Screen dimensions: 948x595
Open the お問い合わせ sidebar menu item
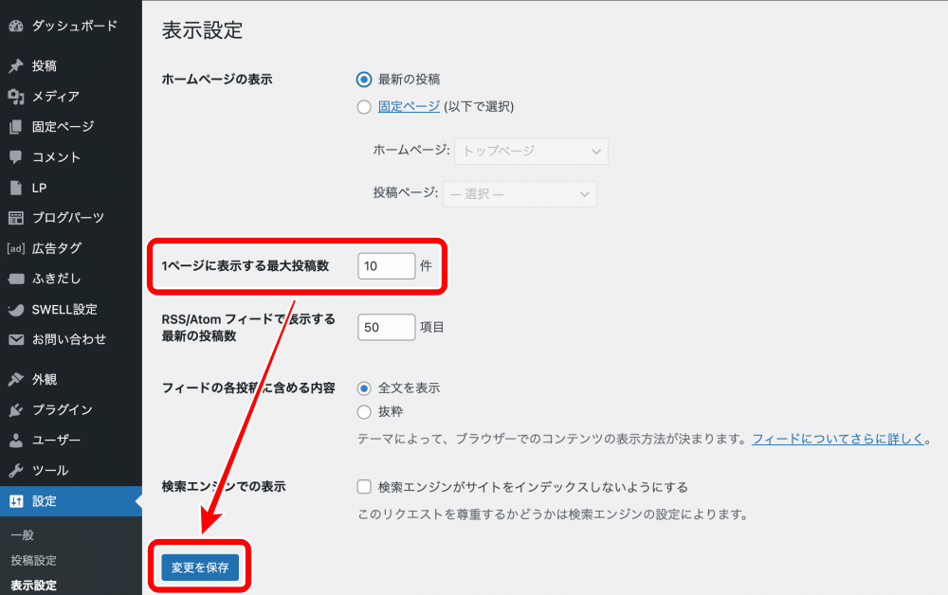(69, 339)
